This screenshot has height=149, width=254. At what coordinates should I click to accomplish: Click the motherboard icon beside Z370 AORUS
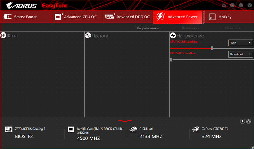(8, 129)
